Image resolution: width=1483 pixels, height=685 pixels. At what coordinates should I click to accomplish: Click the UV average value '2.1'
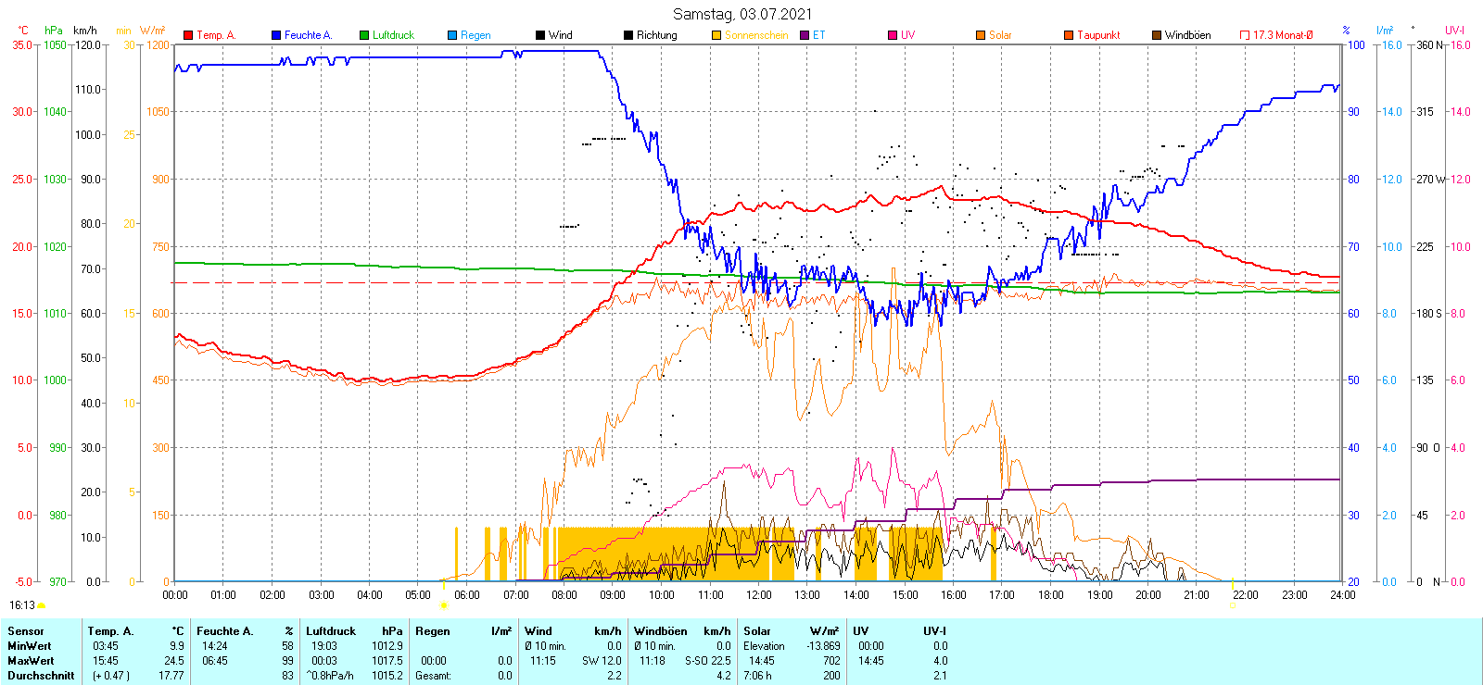940,676
